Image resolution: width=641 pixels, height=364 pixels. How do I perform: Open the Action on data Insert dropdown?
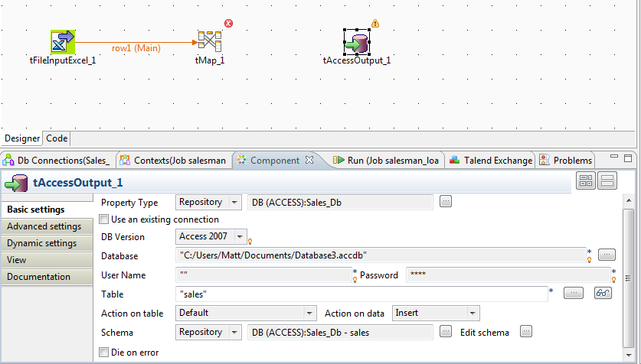[436, 313]
